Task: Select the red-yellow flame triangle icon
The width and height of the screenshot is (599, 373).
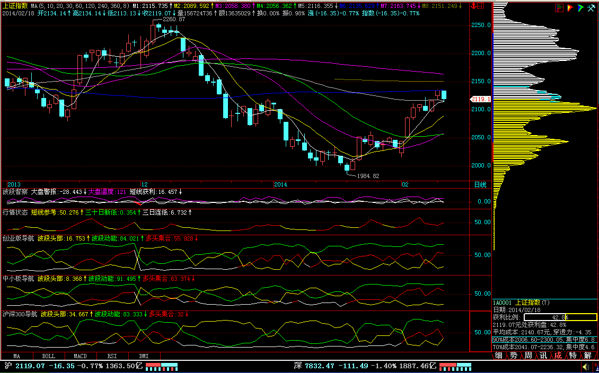Action: (569, 8)
